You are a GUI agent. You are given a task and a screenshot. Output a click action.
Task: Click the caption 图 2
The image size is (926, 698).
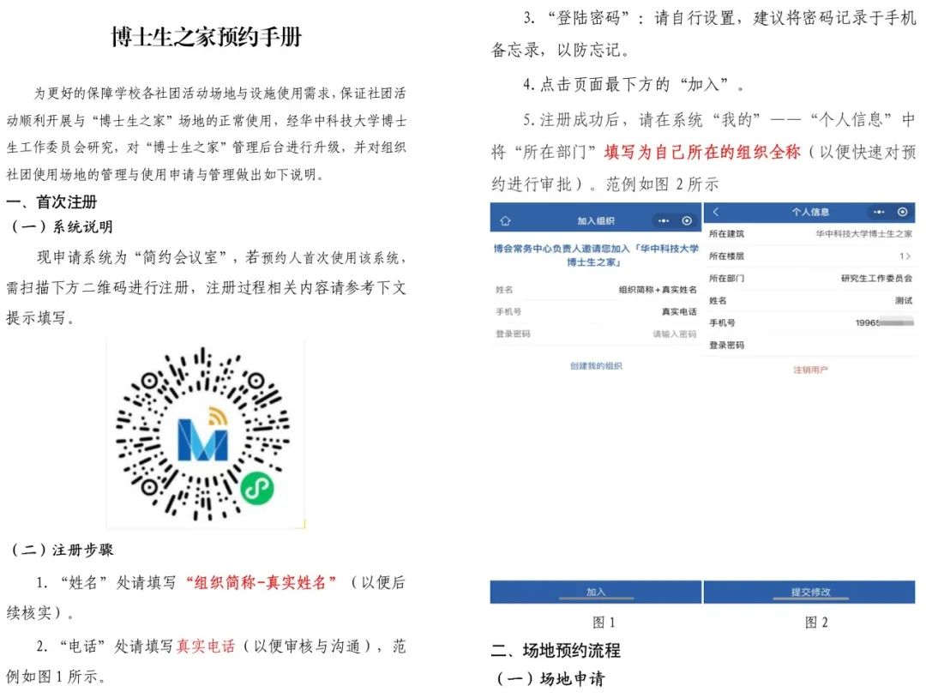click(x=816, y=623)
